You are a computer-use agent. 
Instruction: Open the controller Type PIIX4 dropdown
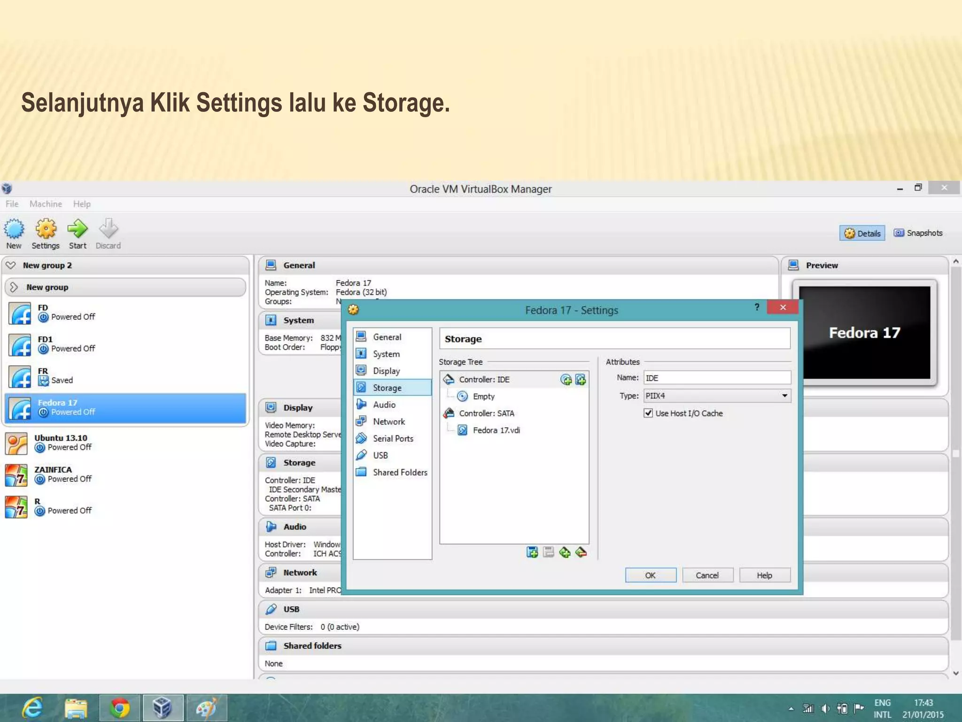pyautogui.click(x=717, y=396)
